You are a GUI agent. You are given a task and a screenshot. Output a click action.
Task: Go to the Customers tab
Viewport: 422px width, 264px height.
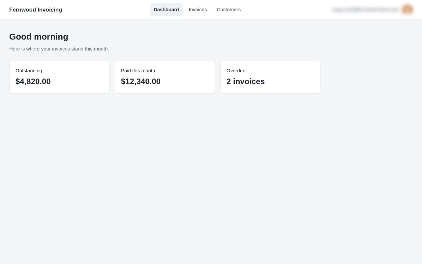click(229, 10)
